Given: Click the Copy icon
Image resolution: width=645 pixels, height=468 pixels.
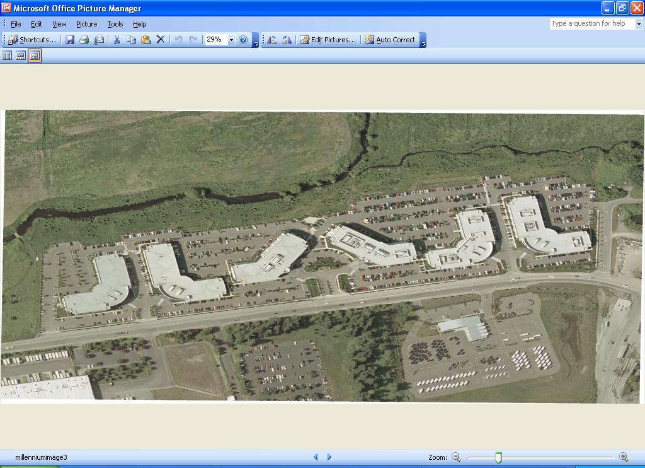Looking at the screenshot, I should pos(131,40).
